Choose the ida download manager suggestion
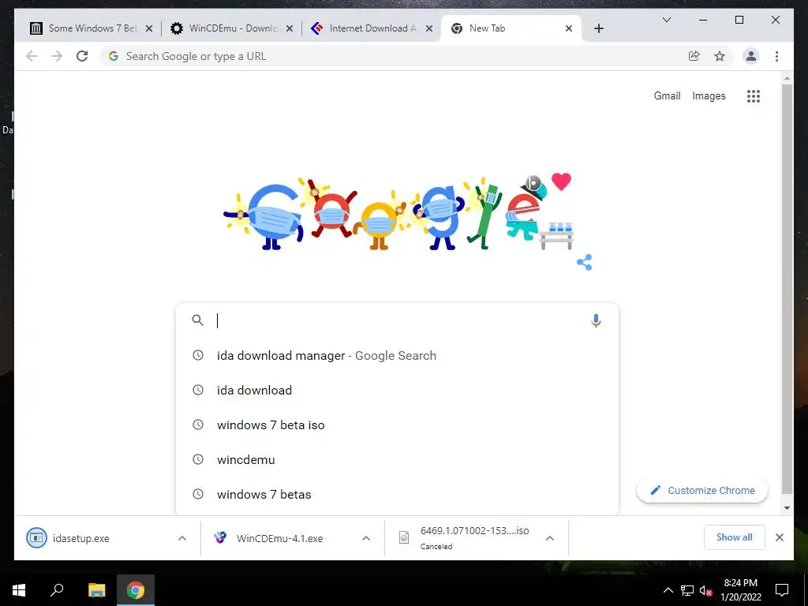Viewport: 808px width, 606px height. click(x=397, y=356)
